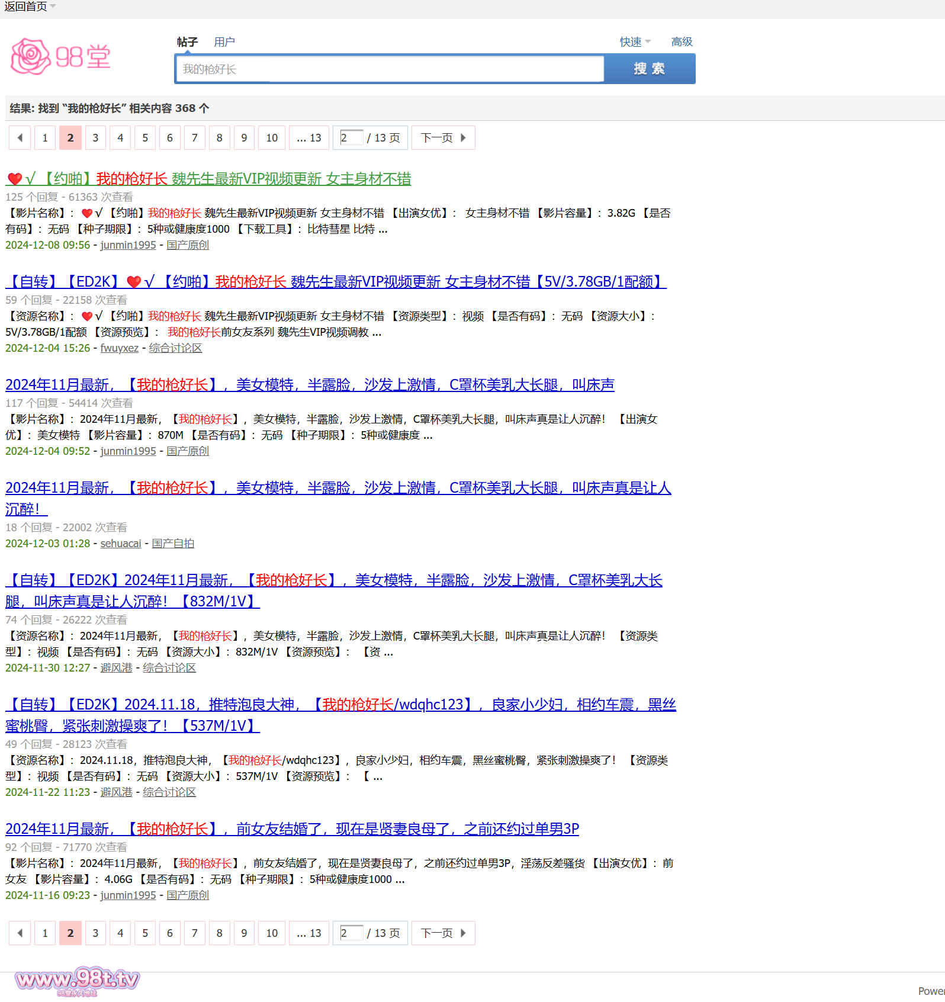Click the 返回首页 home link
The width and height of the screenshot is (945, 1002).
click(x=25, y=7)
